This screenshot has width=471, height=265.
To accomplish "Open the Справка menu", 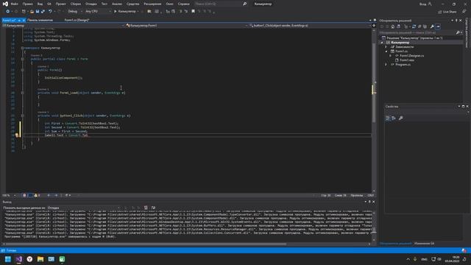I will coord(183,4).
